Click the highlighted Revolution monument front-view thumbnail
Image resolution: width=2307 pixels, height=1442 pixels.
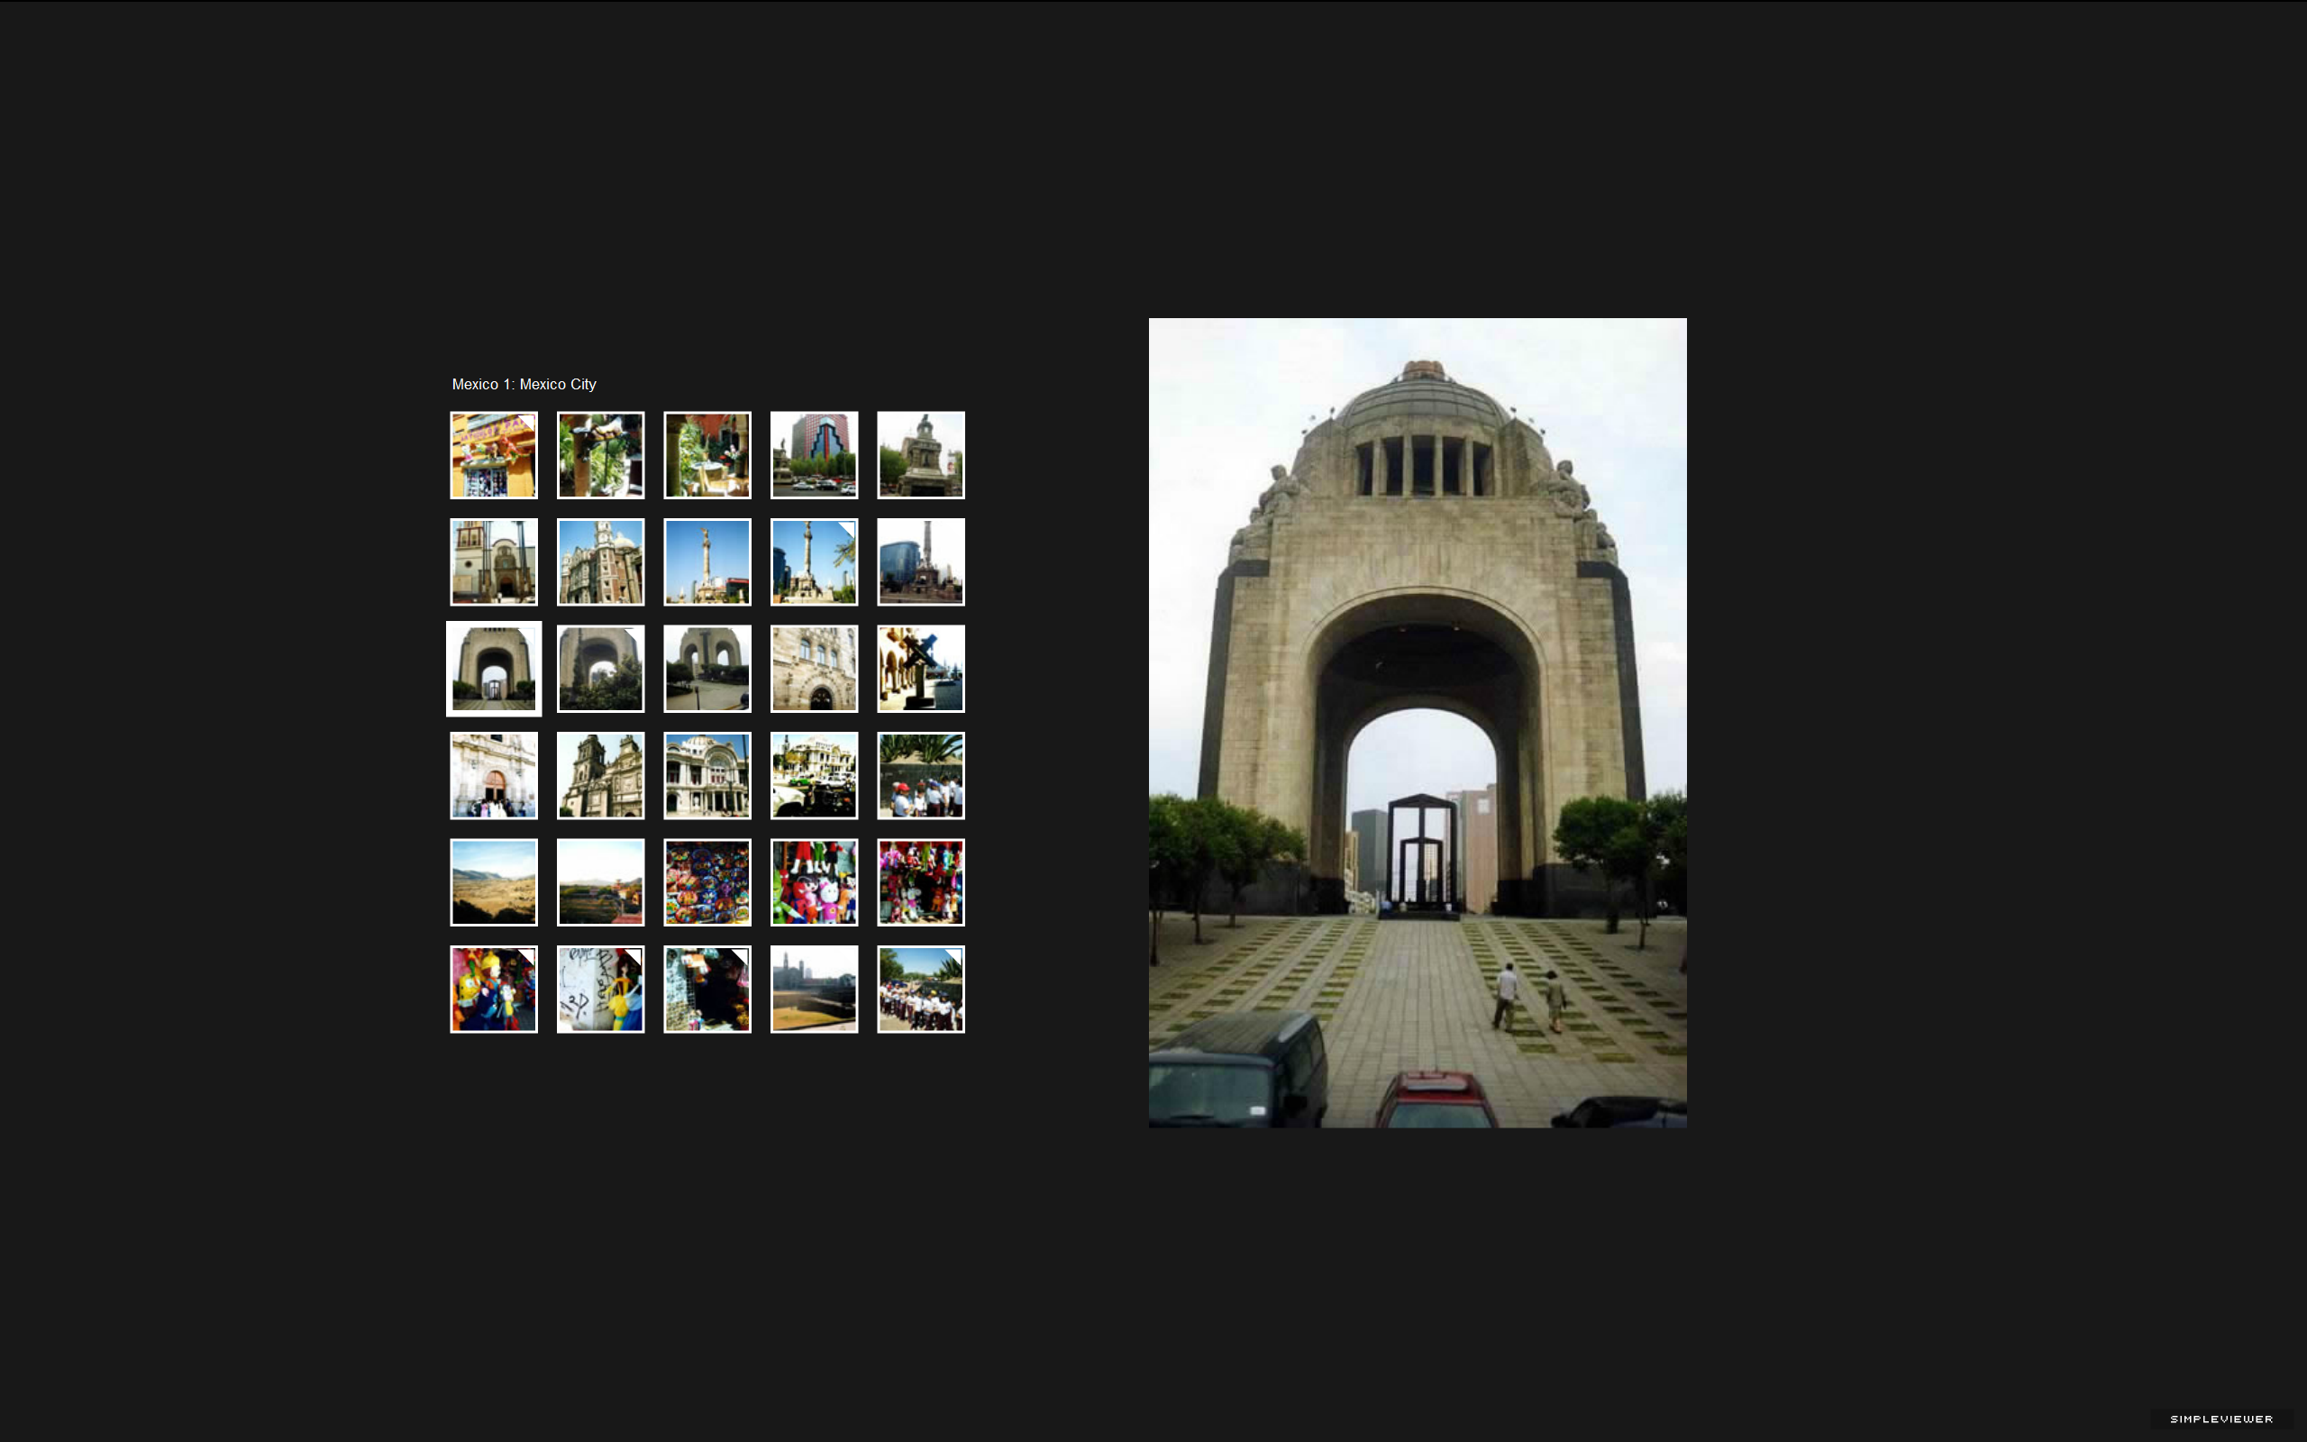click(x=494, y=669)
